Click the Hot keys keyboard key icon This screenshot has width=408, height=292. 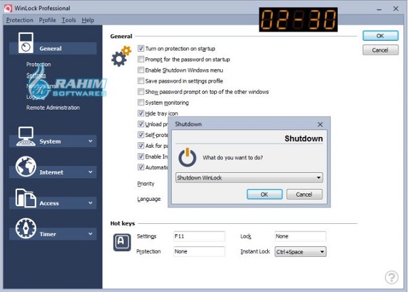click(122, 242)
